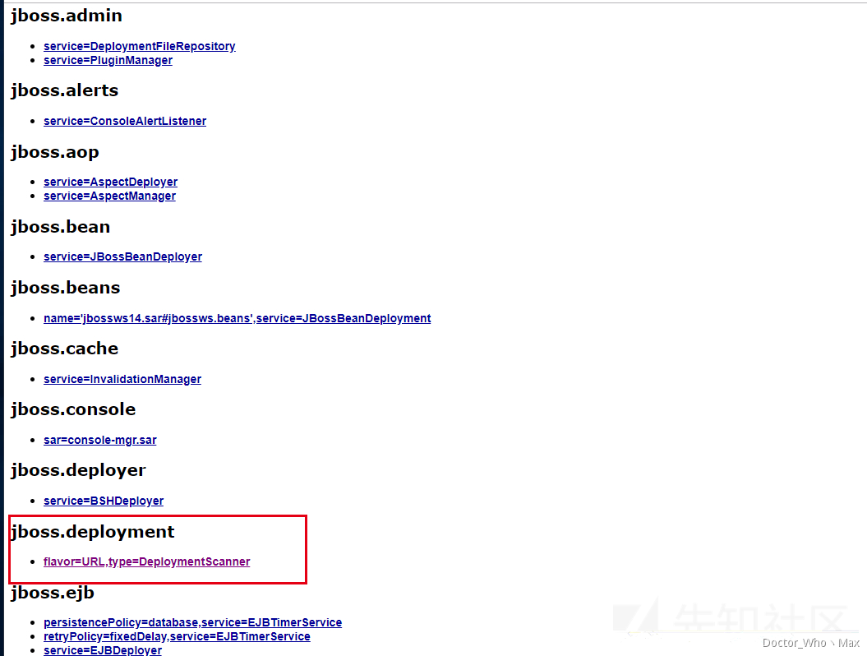Click the jbossws14.sar#jbossws.beans JBossBeanDeployment link
The image size is (867, 656).
238,318
